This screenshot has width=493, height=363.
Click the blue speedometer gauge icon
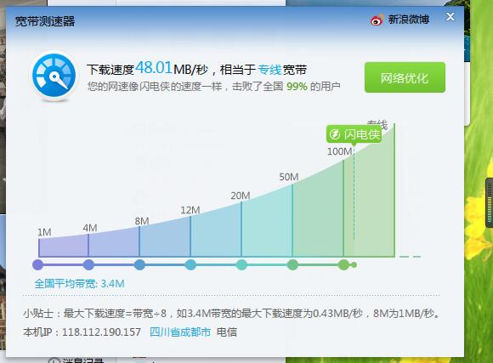coord(54,76)
